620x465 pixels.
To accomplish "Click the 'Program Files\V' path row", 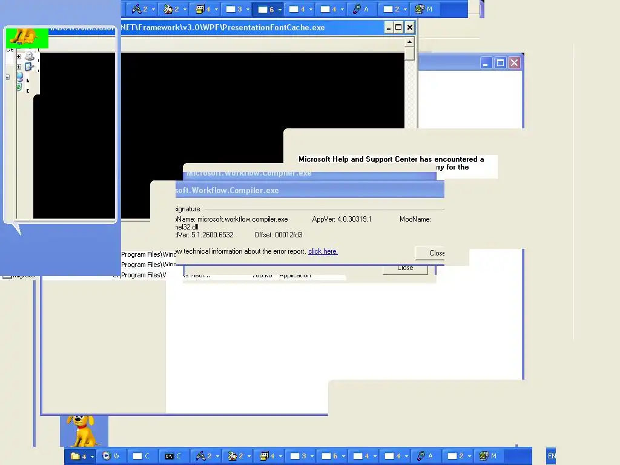I will 143,275.
